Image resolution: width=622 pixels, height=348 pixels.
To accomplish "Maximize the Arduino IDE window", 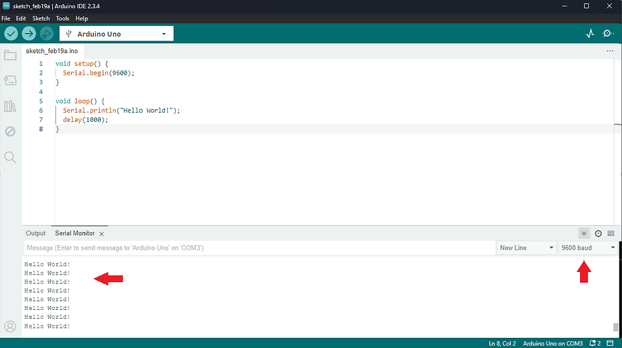I will (586, 6).
